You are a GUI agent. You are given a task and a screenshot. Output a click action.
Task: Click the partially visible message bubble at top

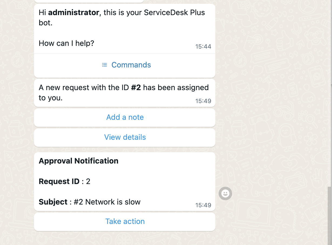pyautogui.click(x=89, y=1)
